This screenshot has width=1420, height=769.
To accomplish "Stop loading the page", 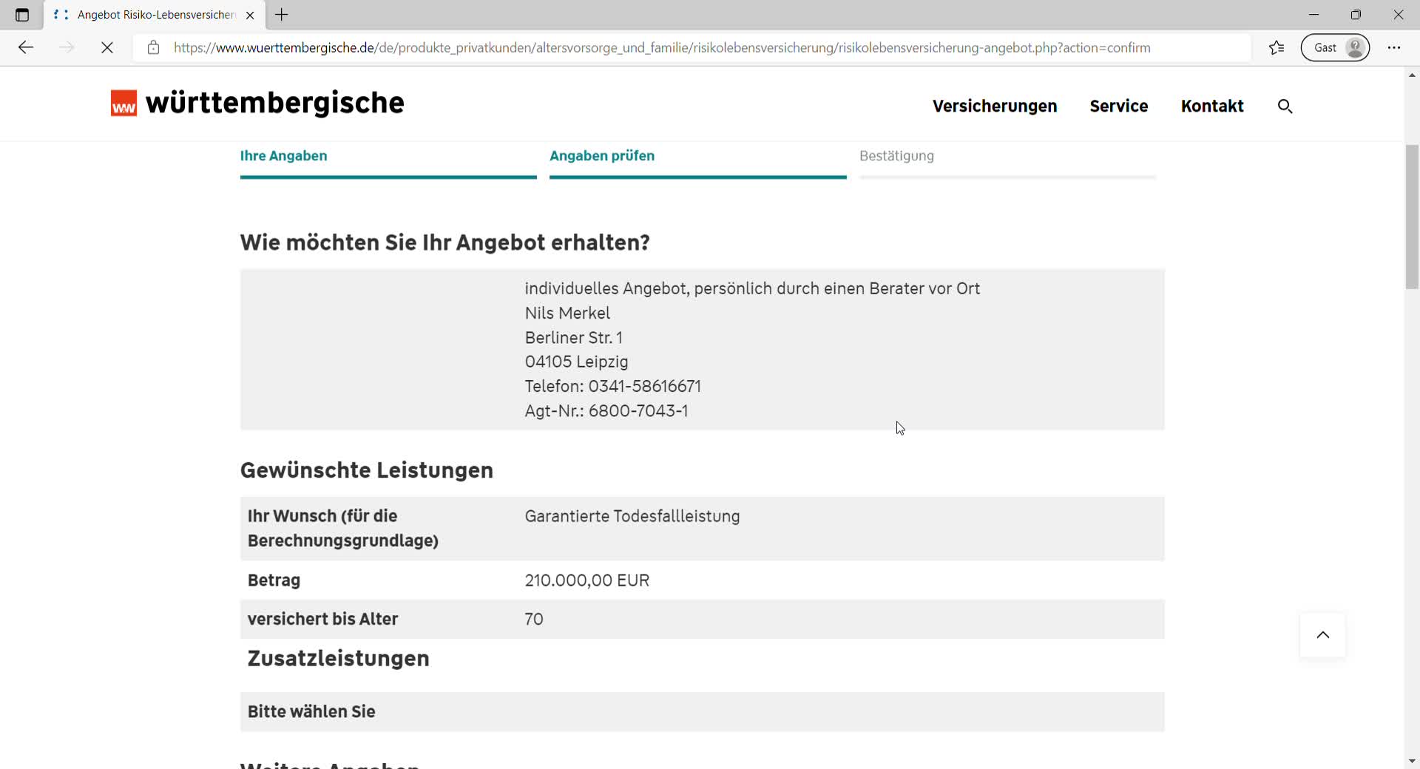I will click(x=107, y=48).
